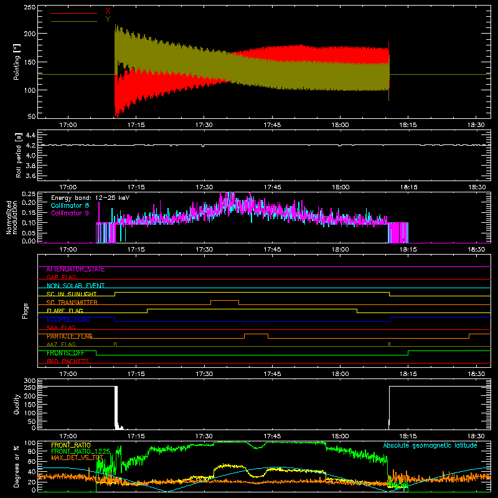Select the red legend line for X
Image resolution: width=498 pixels, height=498 pixels.
tap(74, 13)
